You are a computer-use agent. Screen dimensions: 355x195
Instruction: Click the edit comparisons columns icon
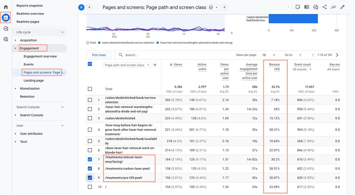point(307,7)
